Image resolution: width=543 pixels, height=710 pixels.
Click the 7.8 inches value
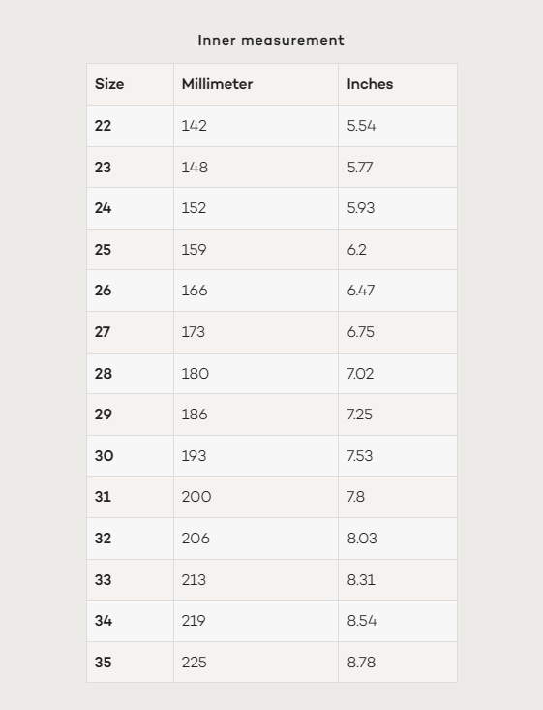click(355, 497)
